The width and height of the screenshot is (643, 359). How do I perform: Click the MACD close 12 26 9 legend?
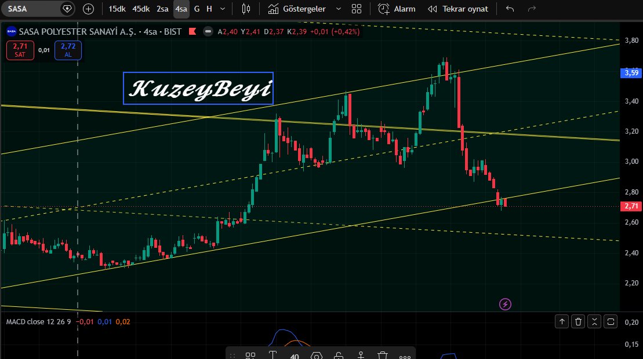[38, 322]
